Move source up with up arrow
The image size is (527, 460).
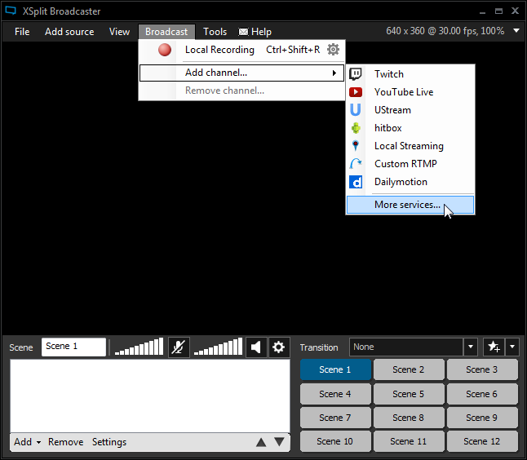(x=261, y=442)
